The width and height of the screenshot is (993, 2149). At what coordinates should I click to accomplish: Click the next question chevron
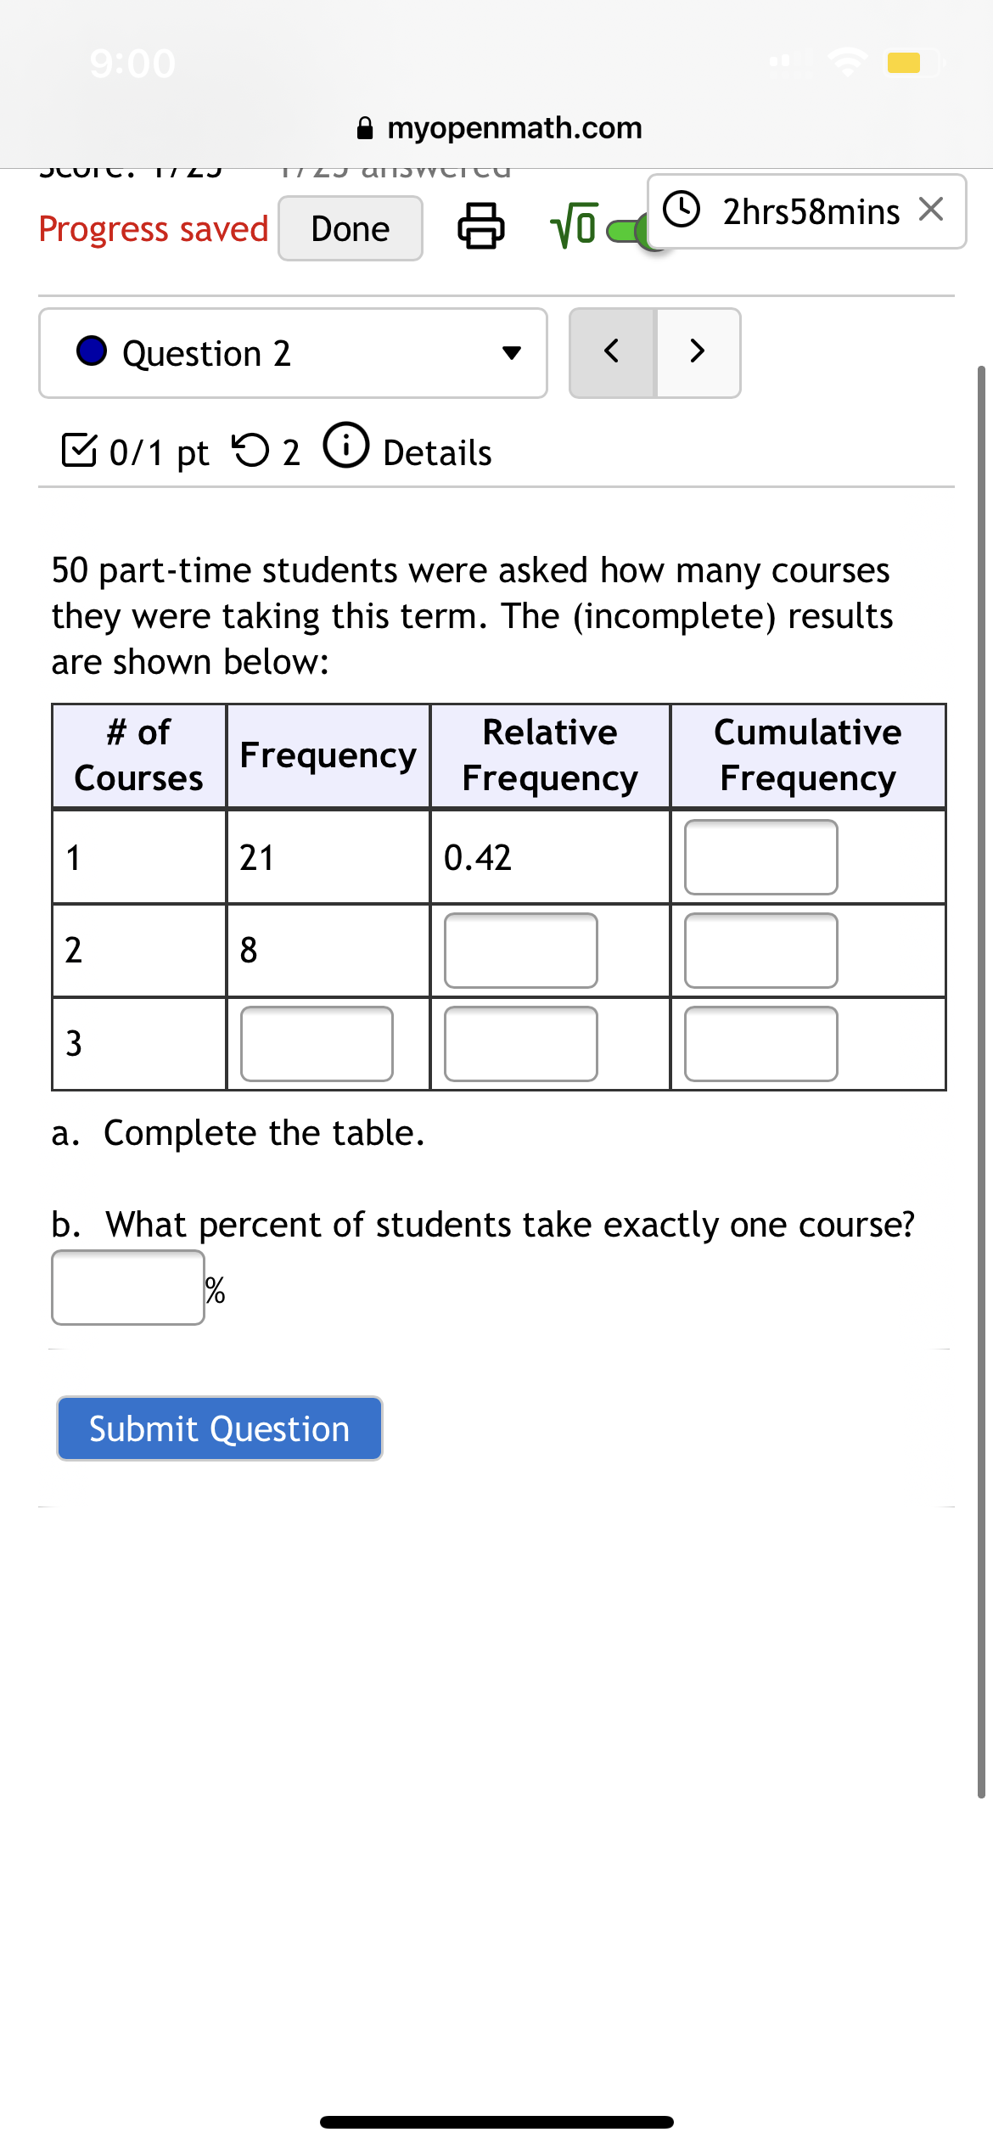[696, 351]
